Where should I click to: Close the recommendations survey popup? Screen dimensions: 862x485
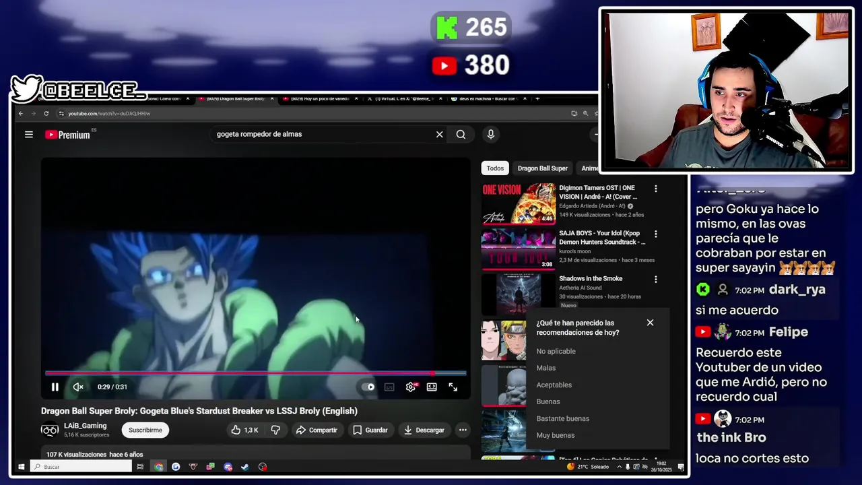650,323
